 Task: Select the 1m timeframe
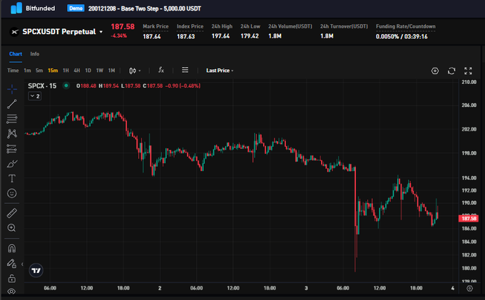point(27,71)
